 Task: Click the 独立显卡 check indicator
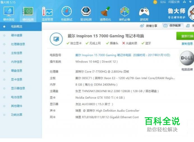click(x=74, y=43)
